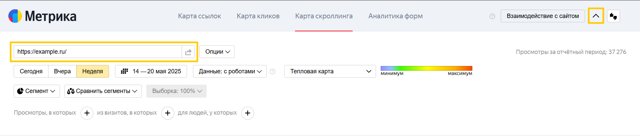Switch to Аналитика форм tab
Viewport: 640px width, 136px height.
[x=395, y=16]
